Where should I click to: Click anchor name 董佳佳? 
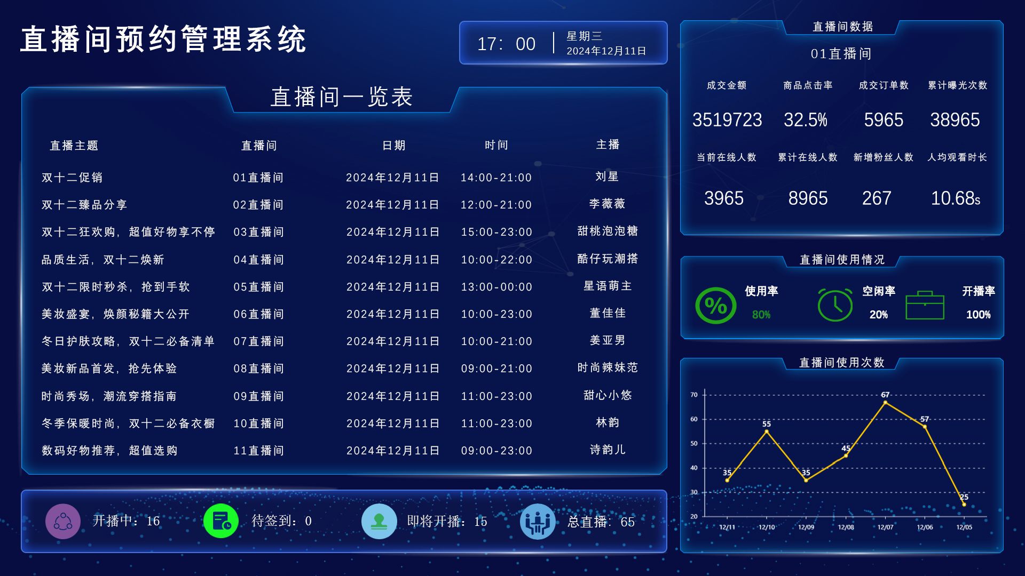[608, 313]
